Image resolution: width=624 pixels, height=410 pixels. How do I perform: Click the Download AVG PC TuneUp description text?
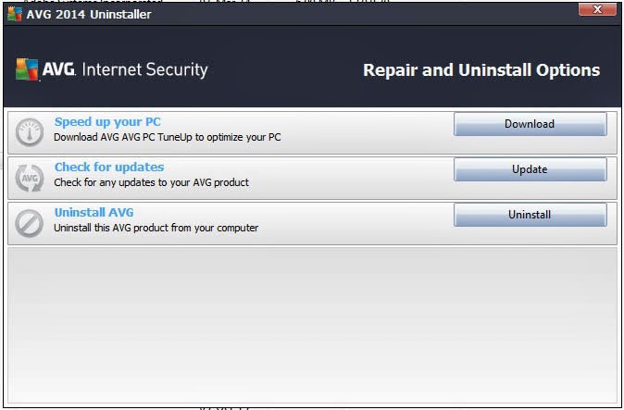(168, 137)
